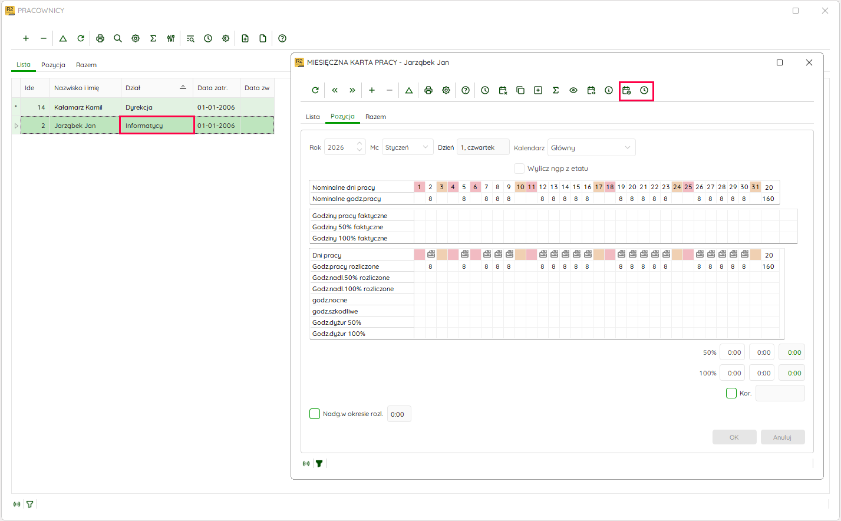This screenshot has height=521, width=841.
Task: Open the sliders filter settings icon
Action: coord(171,38)
